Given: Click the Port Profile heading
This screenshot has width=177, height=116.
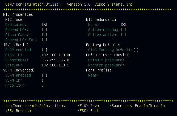Looking at the screenshot, I should click(x=99, y=70).
